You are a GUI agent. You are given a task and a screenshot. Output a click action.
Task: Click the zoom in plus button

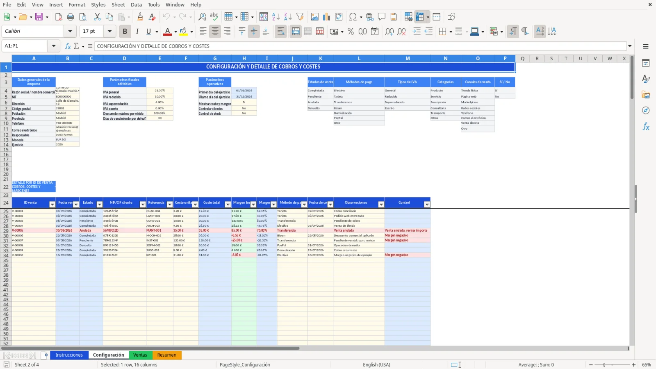click(634, 364)
